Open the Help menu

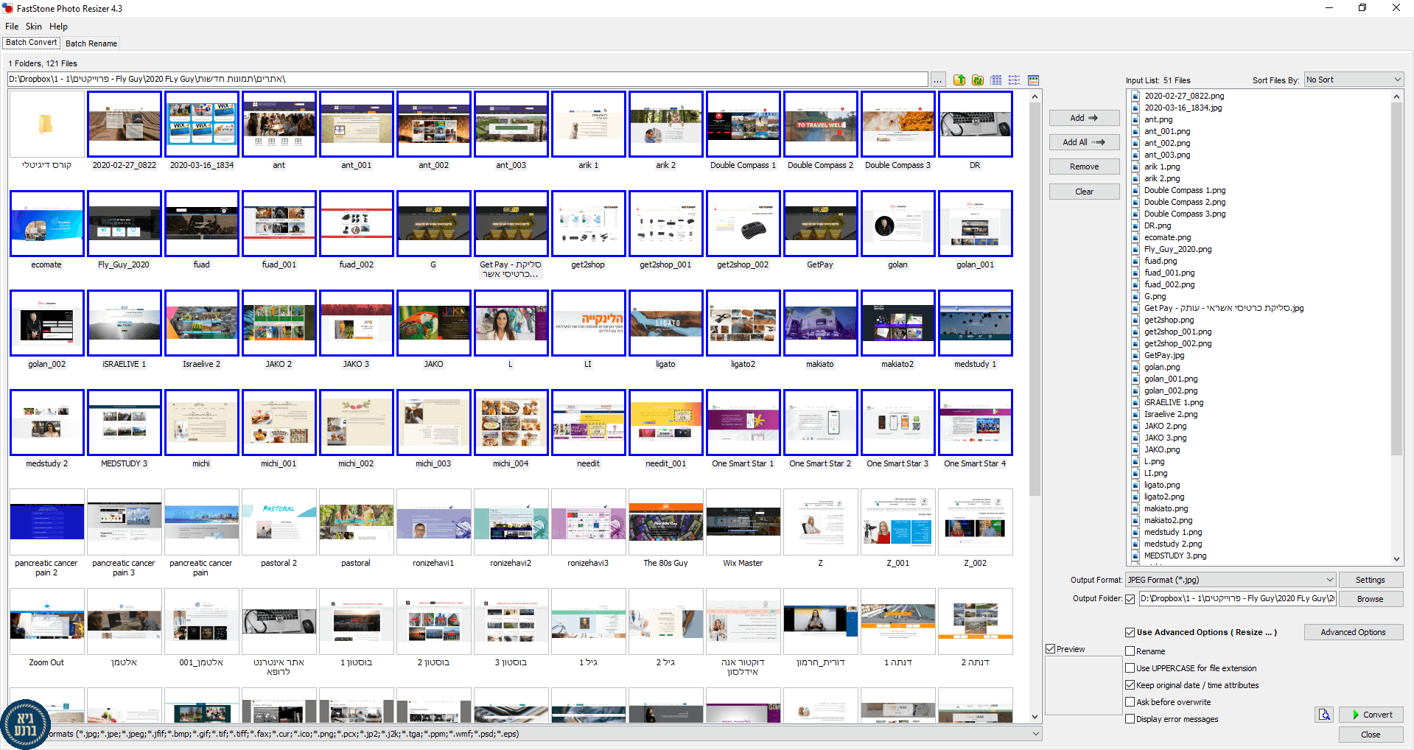point(58,27)
